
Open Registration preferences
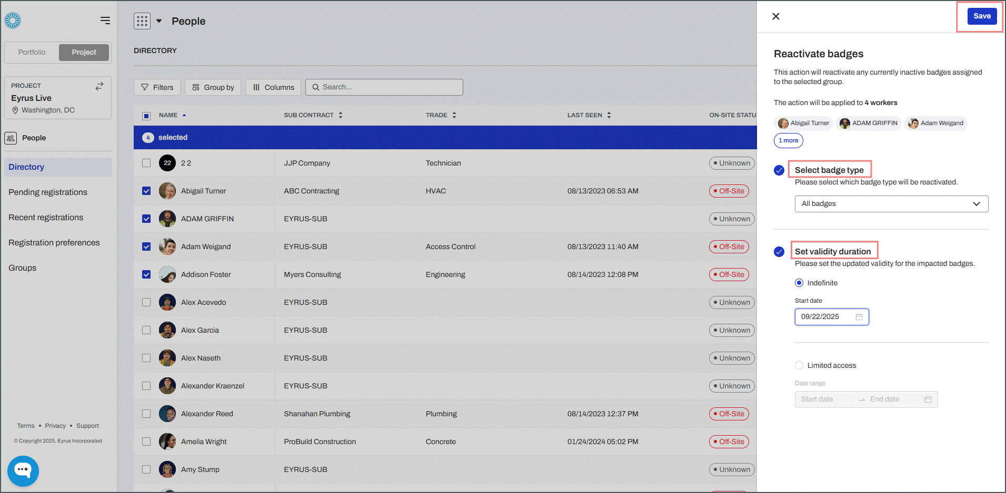[x=54, y=243]
